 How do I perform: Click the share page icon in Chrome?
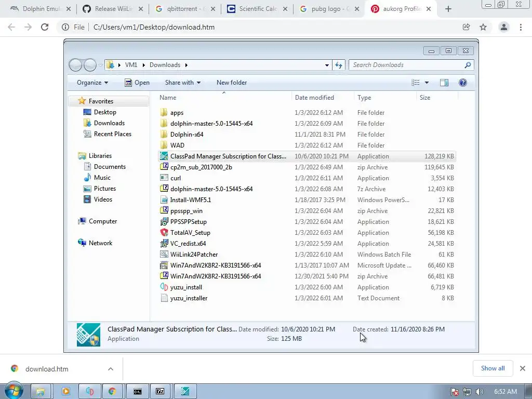point(466,27)
